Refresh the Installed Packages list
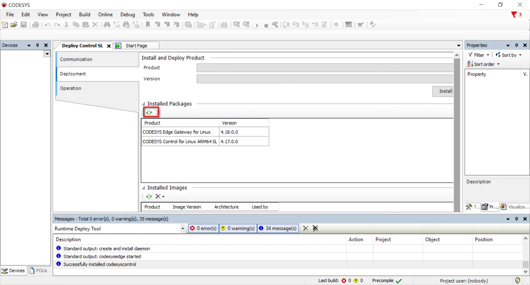Image resolution: width=530 pixels, height=285 pixels. tap(149, 112)
